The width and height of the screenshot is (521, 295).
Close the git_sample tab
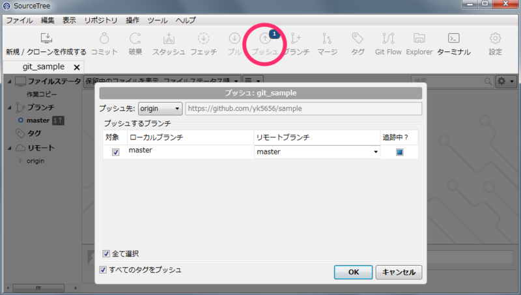(77, 68)
